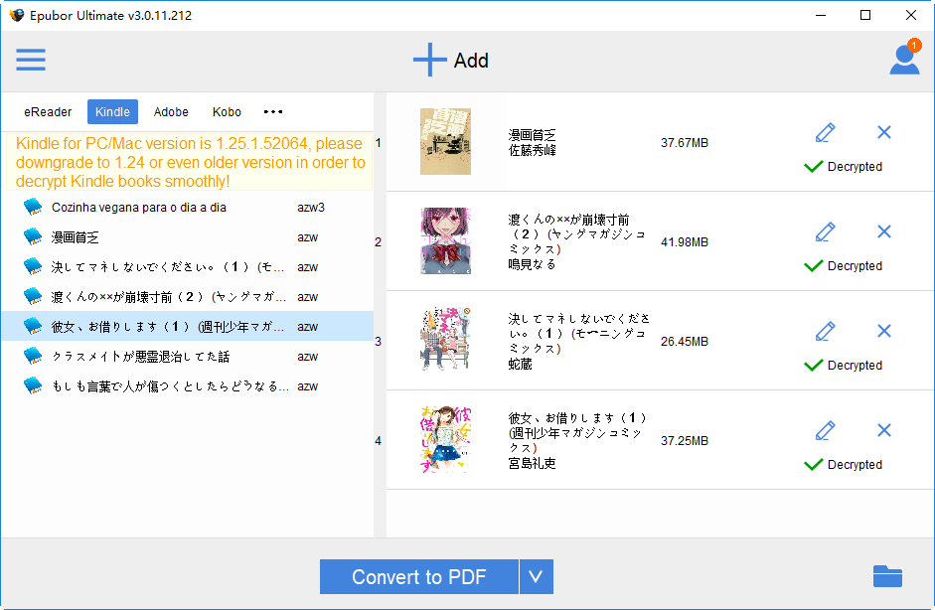
Task: Open notification badge on account icon
Action: pyautogui.click(x=913, y=45)
